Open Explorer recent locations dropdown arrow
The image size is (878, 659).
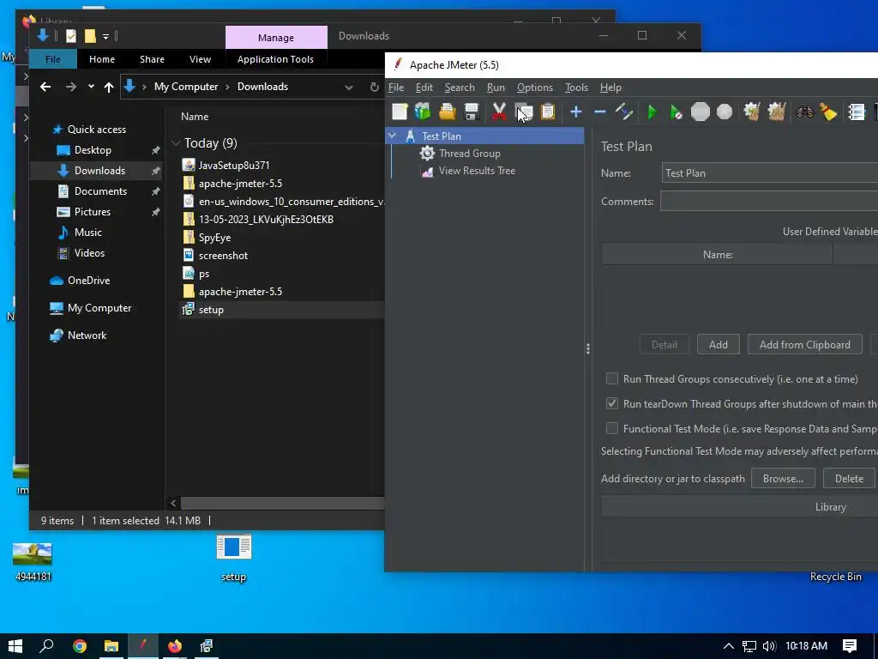tap(91, 87)
